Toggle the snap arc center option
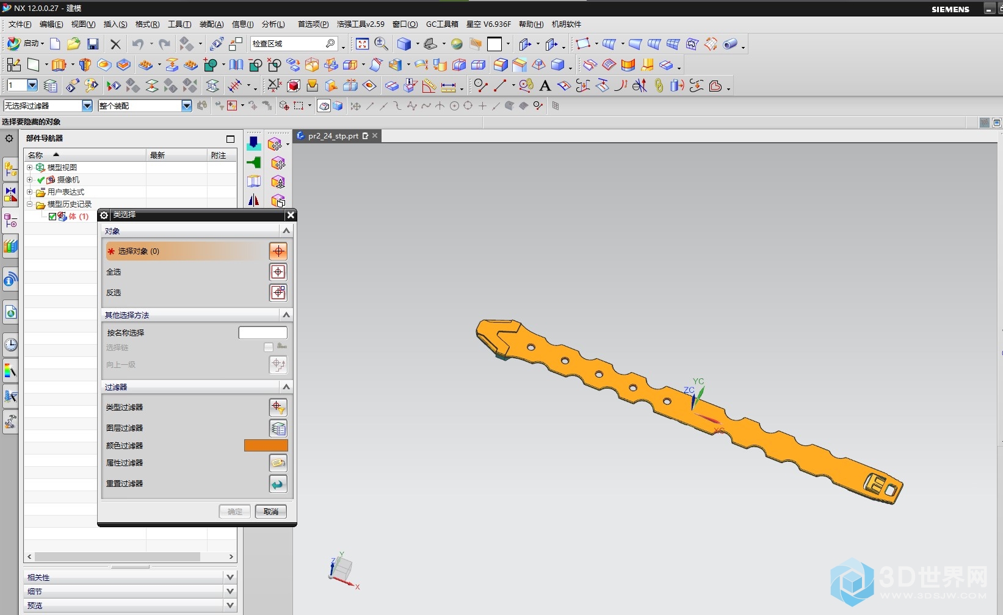The width and height of the screenshot is (1003, 615). 454,106
